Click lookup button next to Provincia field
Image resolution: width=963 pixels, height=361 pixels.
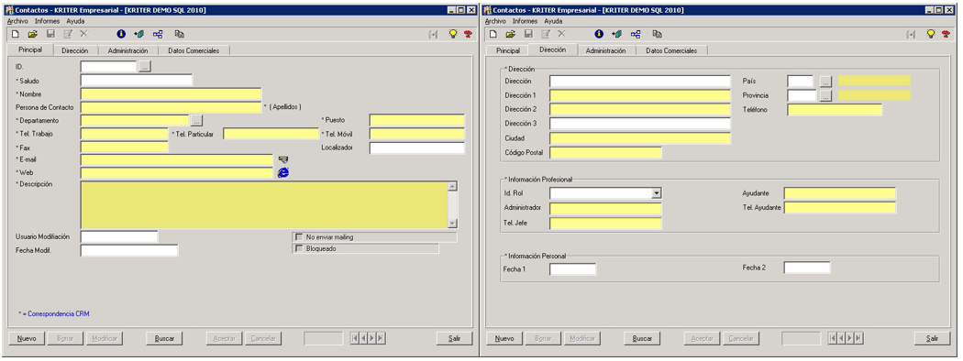point(826,96)
